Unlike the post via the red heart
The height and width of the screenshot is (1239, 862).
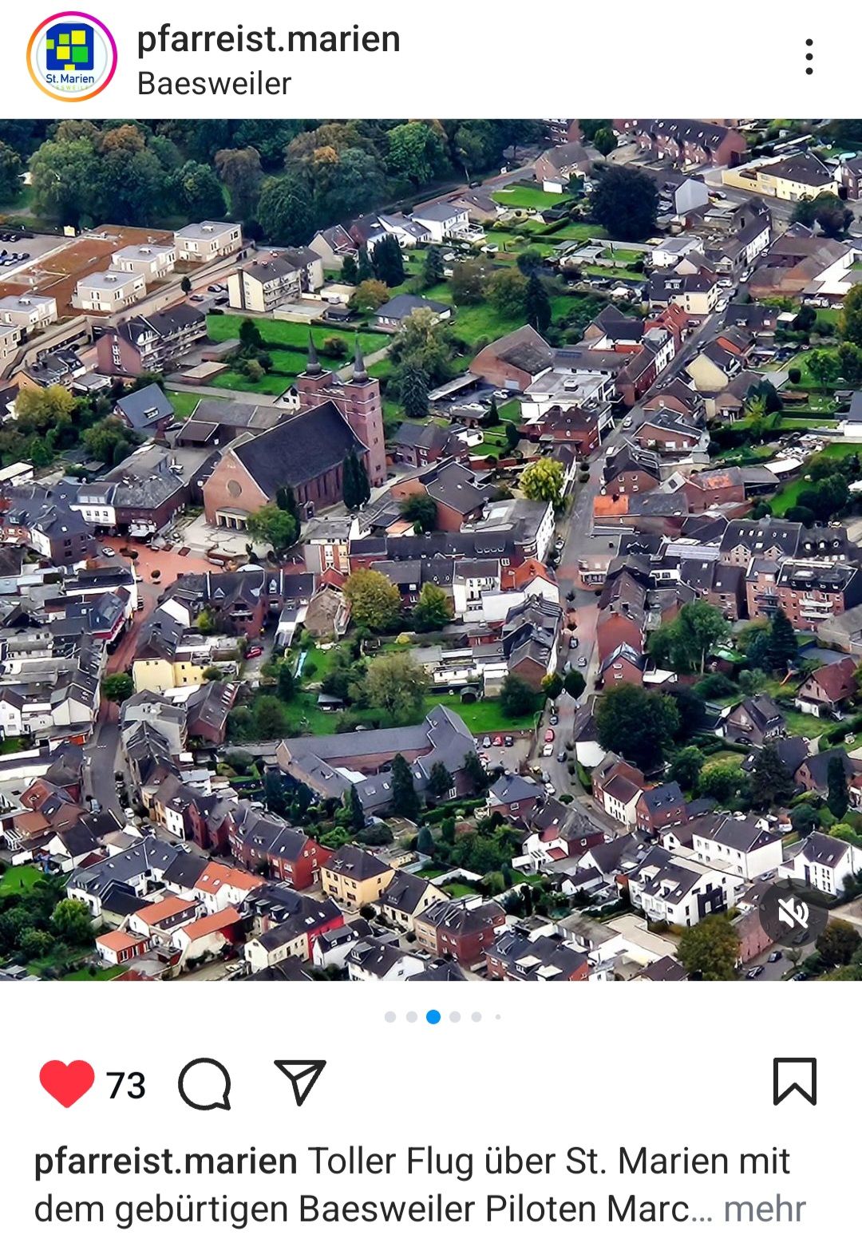pyautogui.click(x=66, y=1083)
